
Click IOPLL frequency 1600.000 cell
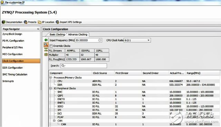coord(102,59)
